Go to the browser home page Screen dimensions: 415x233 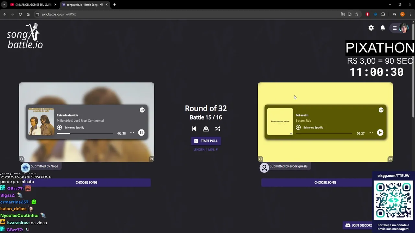28,14
